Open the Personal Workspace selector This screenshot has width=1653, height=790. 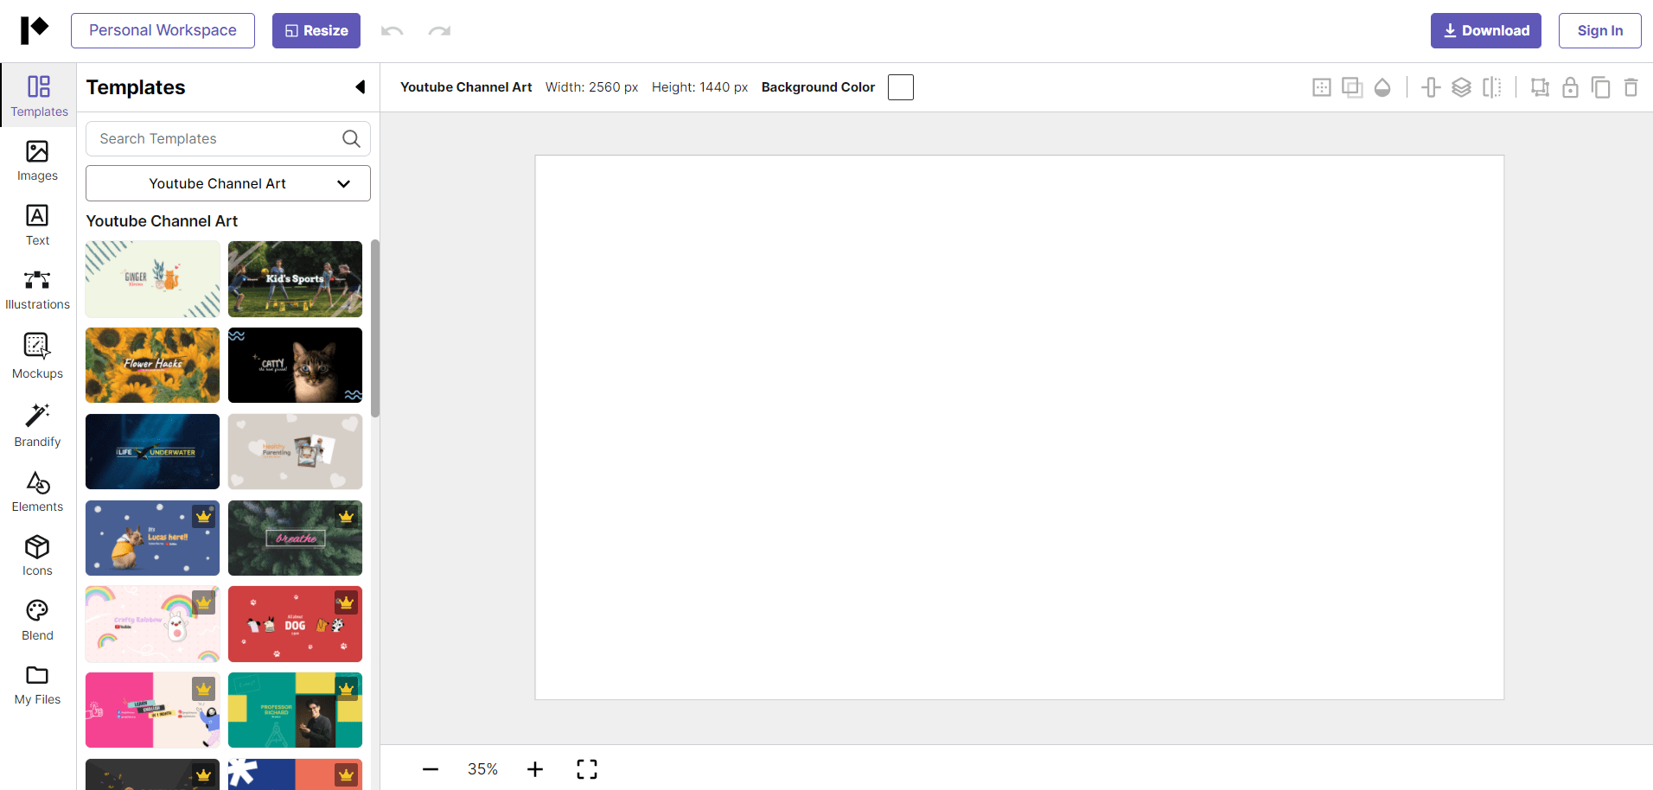pyautogui.click(x=162, y=30)
